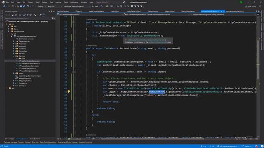Click the Save file toolbar icon
Viewport: 264px width, 148px height.
click(21, 7)
